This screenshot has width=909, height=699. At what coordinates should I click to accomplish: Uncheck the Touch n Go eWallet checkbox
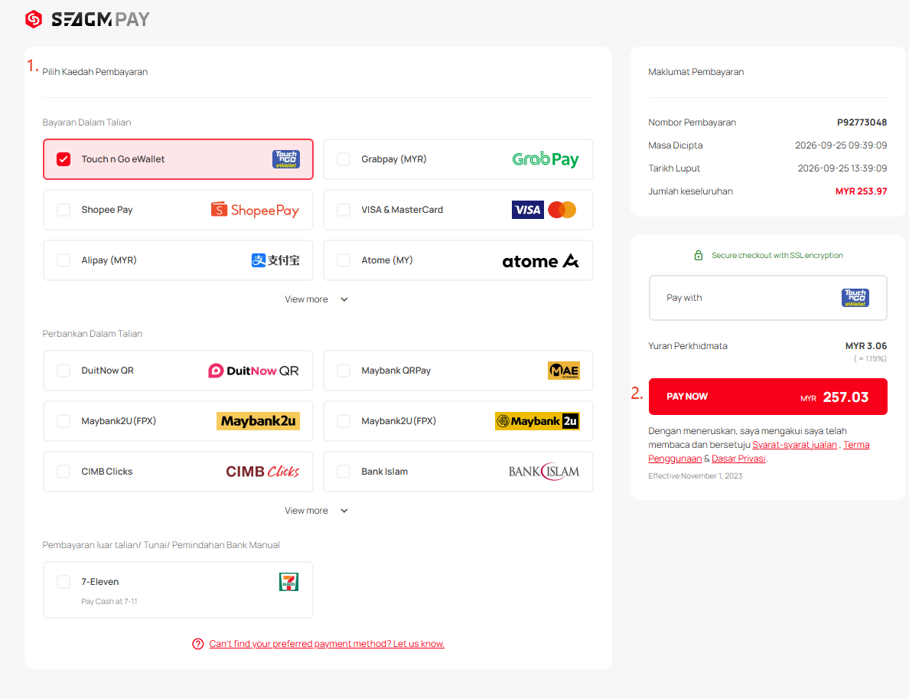point(64,159)
